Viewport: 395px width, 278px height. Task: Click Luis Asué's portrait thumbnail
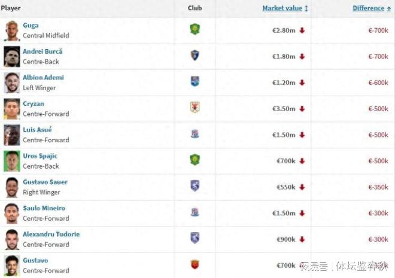click(11, 135)
